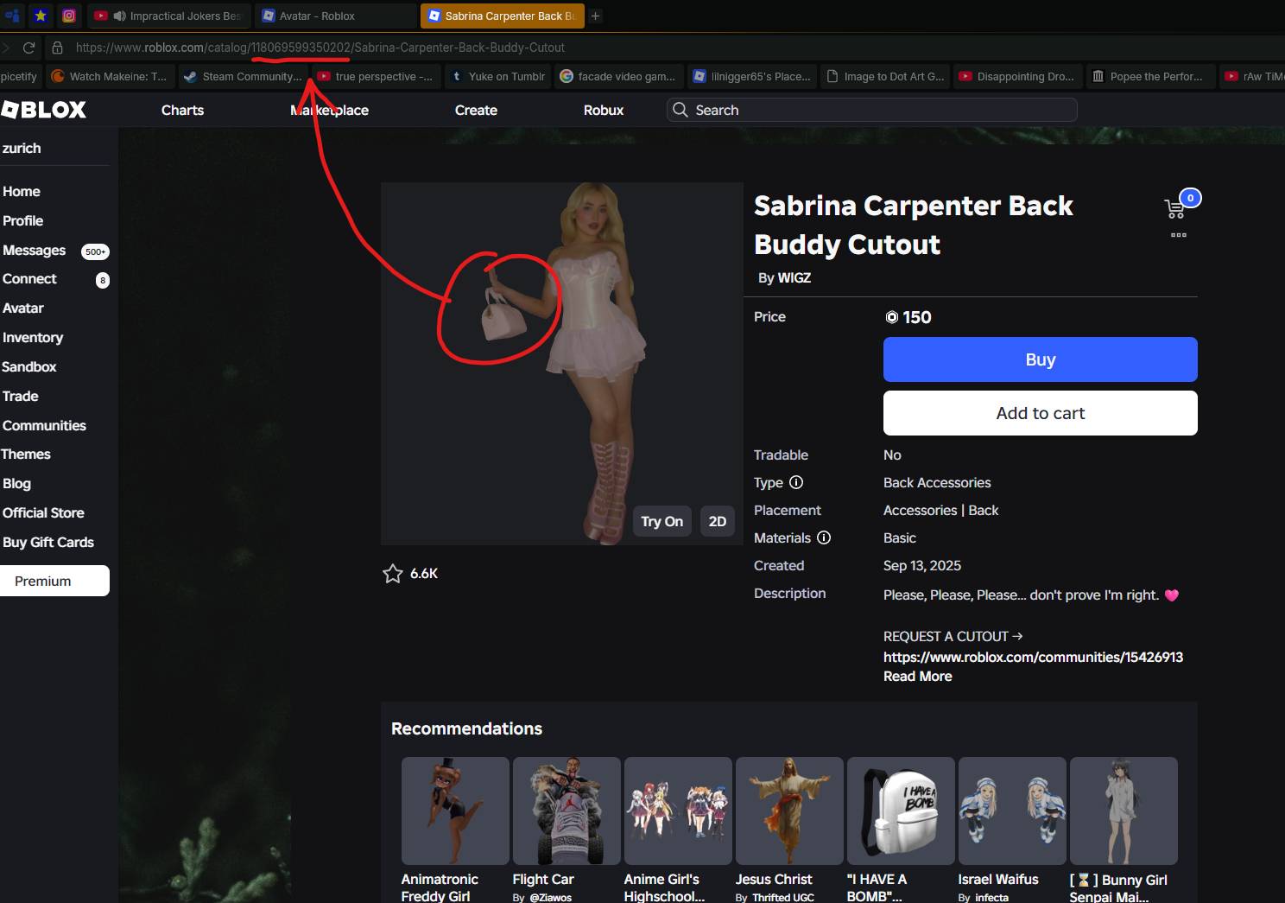Open the Yuke on Tumblr bookmark

click(499, 76)
